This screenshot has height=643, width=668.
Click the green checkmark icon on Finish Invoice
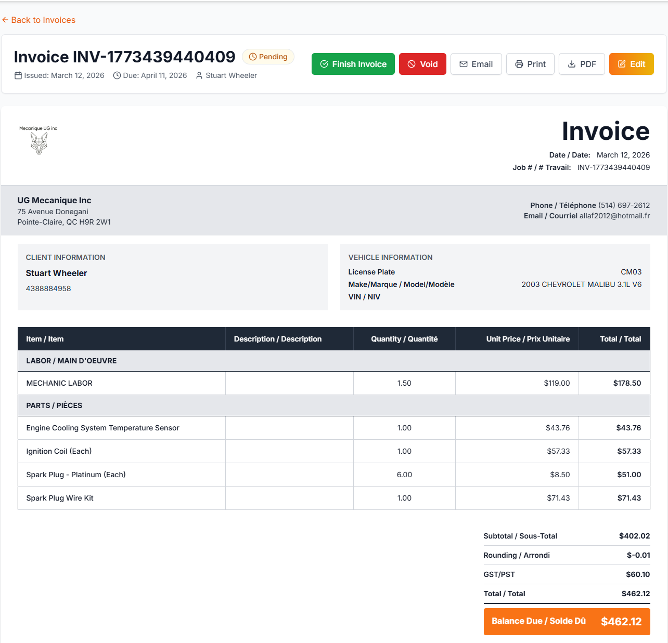[x=324, y=64]
